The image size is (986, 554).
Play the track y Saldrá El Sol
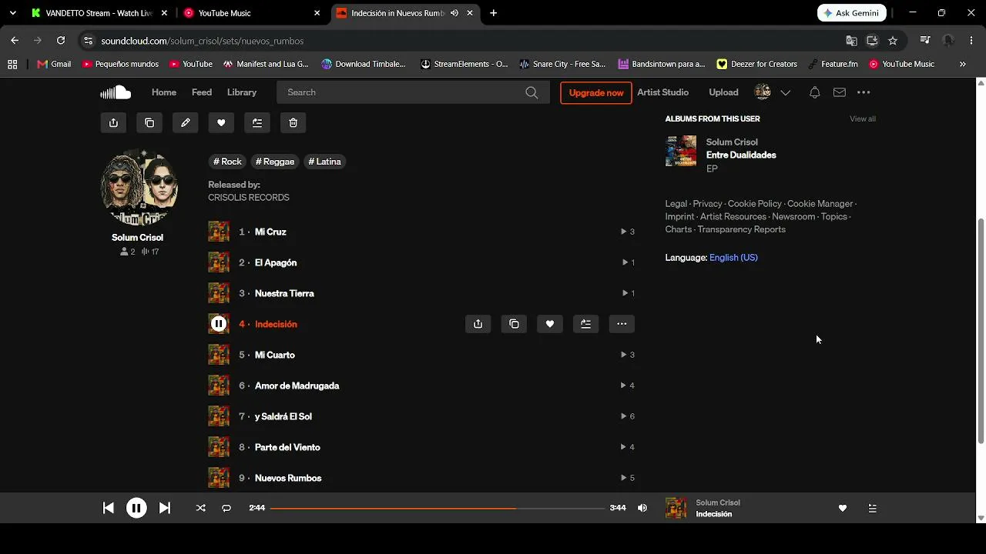(283, 416)
